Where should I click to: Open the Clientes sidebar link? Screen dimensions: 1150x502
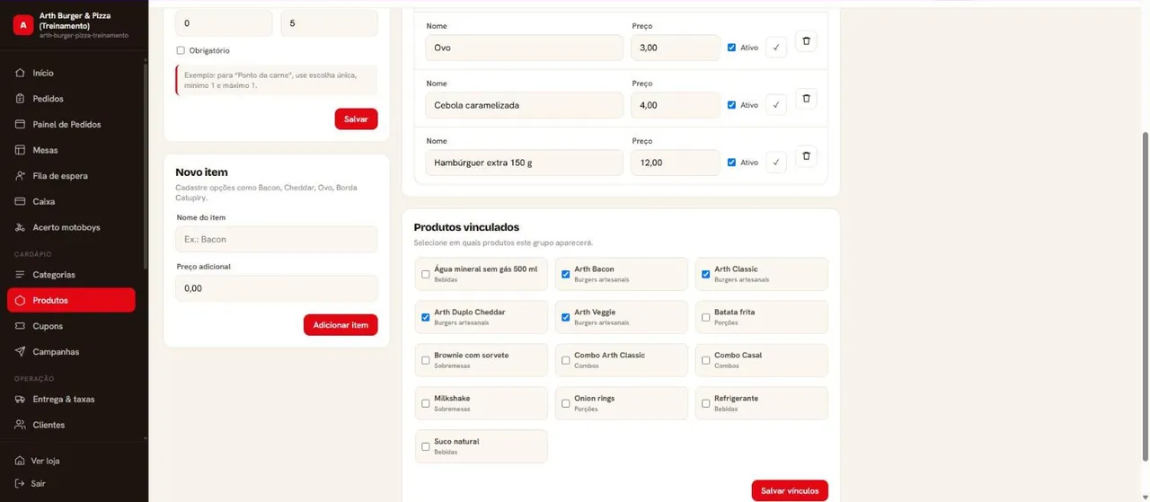coord(71,425)
